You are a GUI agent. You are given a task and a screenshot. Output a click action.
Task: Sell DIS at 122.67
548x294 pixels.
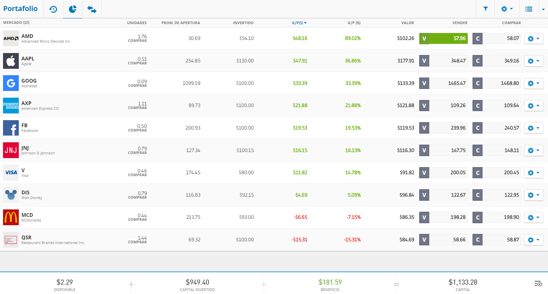[443, 195]
